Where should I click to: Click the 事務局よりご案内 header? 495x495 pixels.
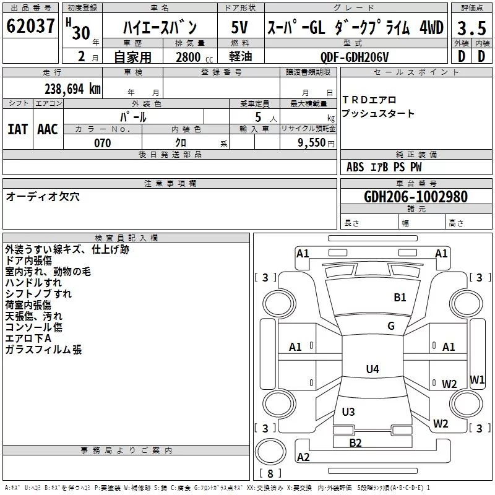pyautogui.click(x=126, y=450)
